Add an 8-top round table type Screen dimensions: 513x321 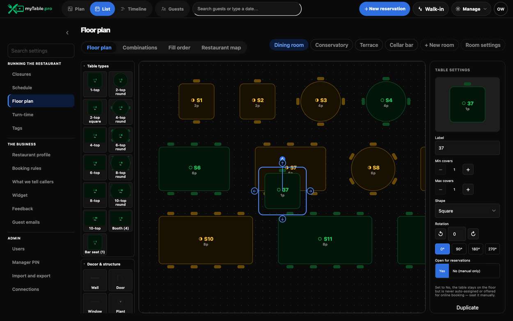pos(121,167)
